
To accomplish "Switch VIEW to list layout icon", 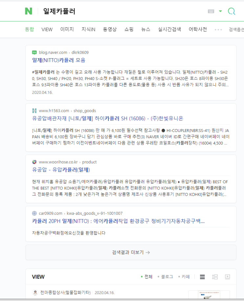I will 215,277.
